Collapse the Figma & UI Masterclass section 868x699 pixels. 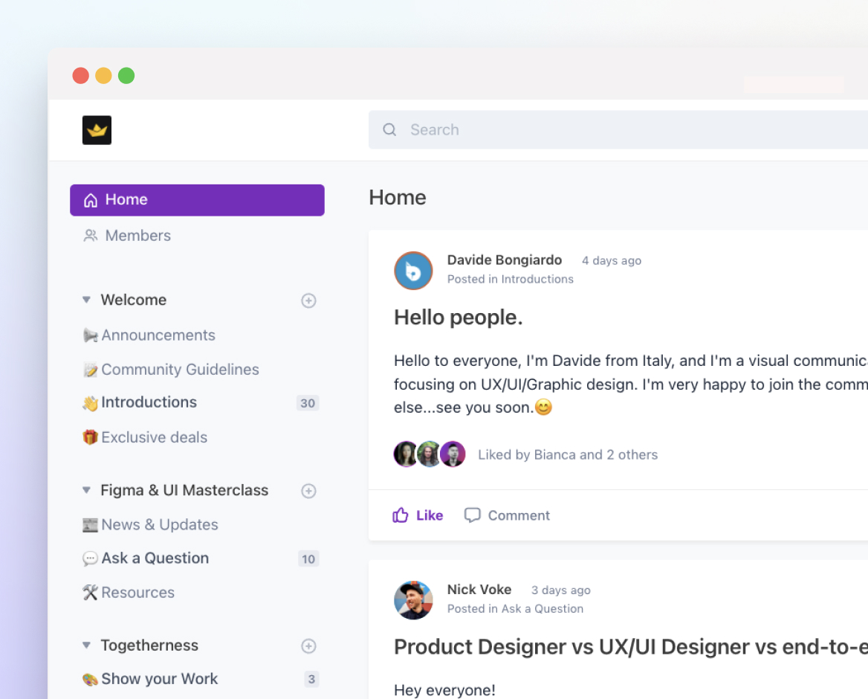[x=86, y=490]
